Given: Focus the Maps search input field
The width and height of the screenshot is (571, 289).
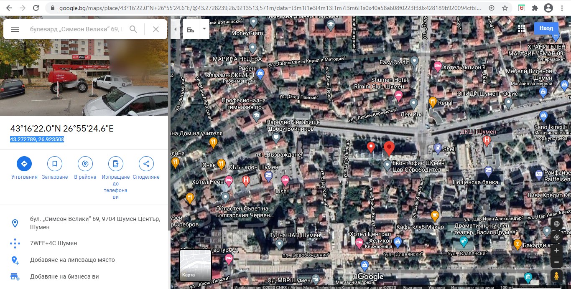Looking at the screenshot, I should click(x=76, y=29).
